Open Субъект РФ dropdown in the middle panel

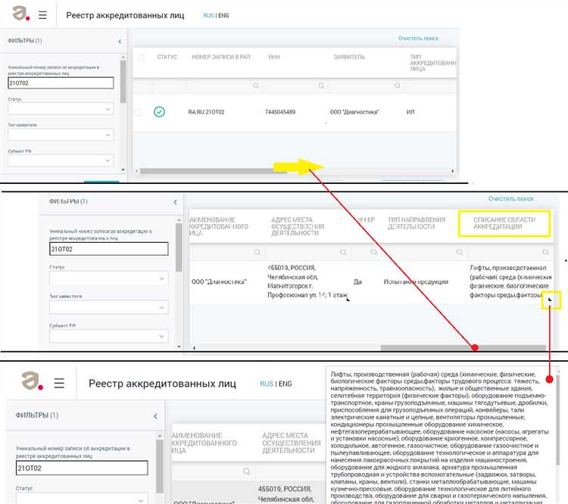[x=109, y=336]
